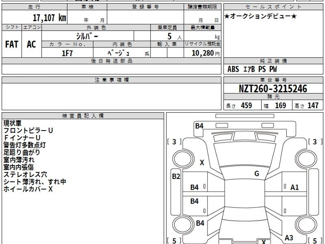The width and height of the screenshot is (325, 244).
Task: Click the AC air conditioner cell
Action: point(31,44)
